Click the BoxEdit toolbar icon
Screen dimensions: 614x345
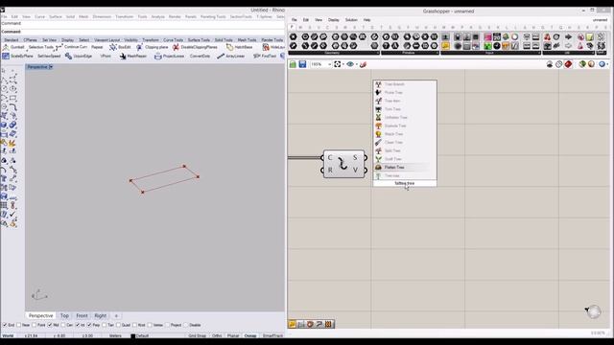click(x=113, y=47)
